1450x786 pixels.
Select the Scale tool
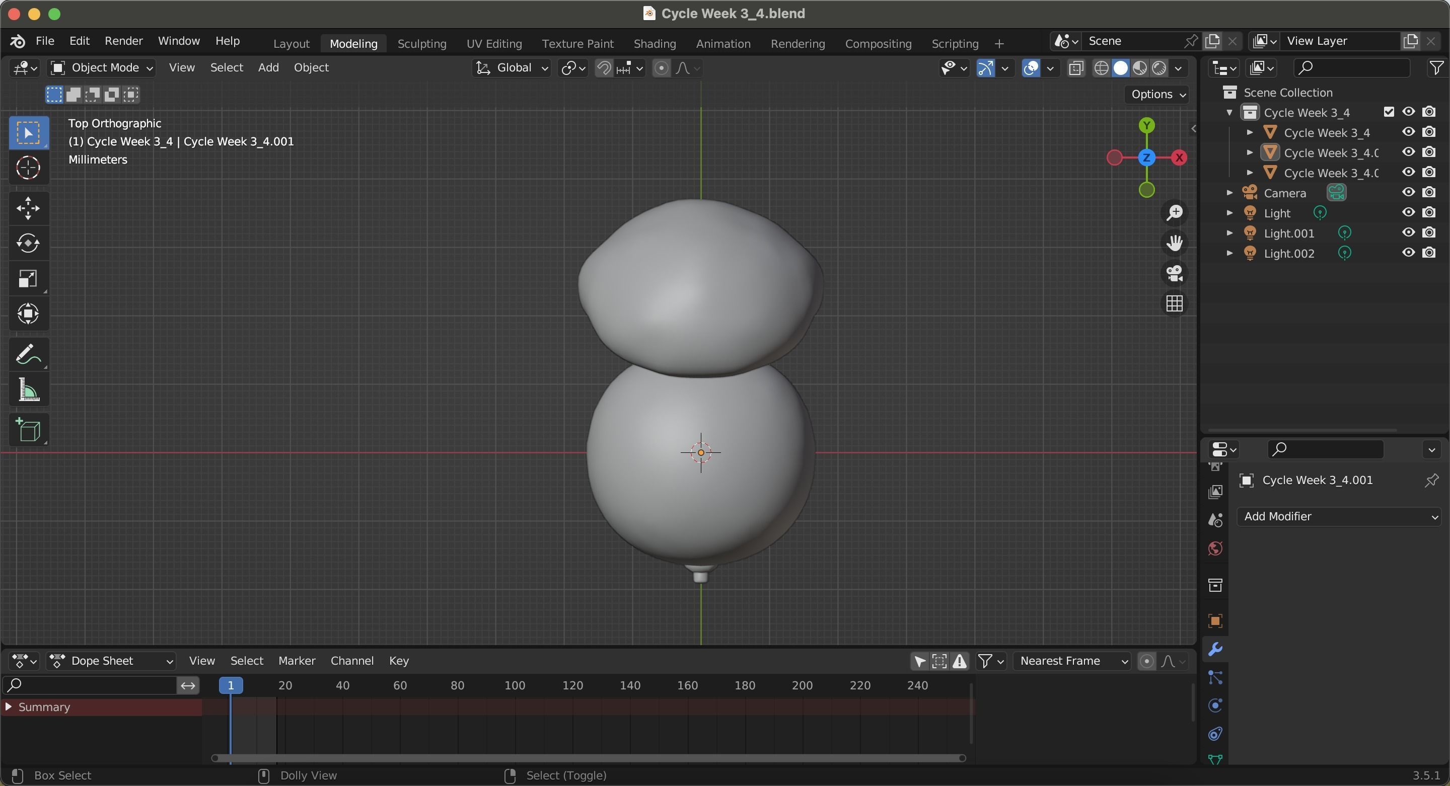[28, 278]
